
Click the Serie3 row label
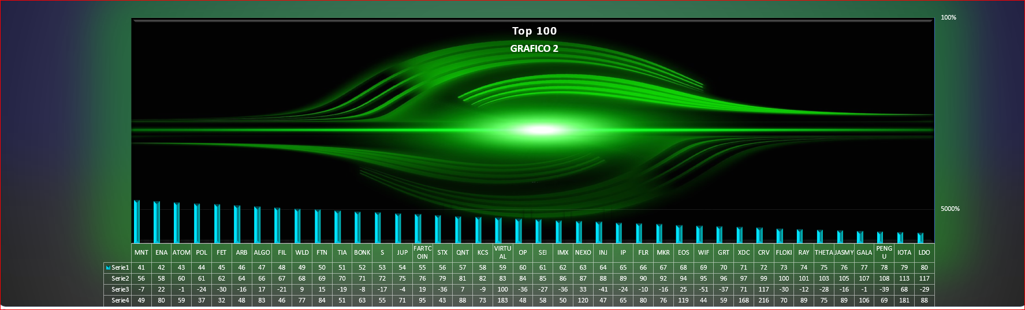pos(120,290)
